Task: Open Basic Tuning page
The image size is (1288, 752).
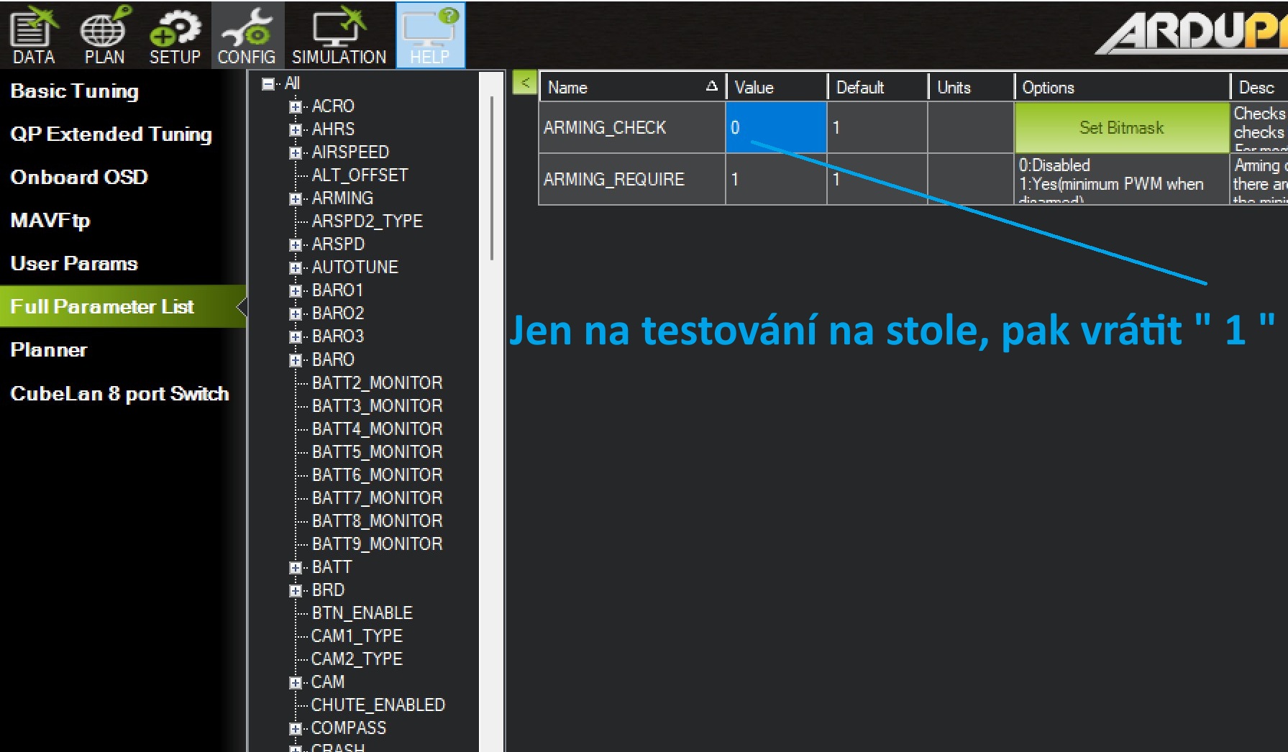Action: click(75, 91)
